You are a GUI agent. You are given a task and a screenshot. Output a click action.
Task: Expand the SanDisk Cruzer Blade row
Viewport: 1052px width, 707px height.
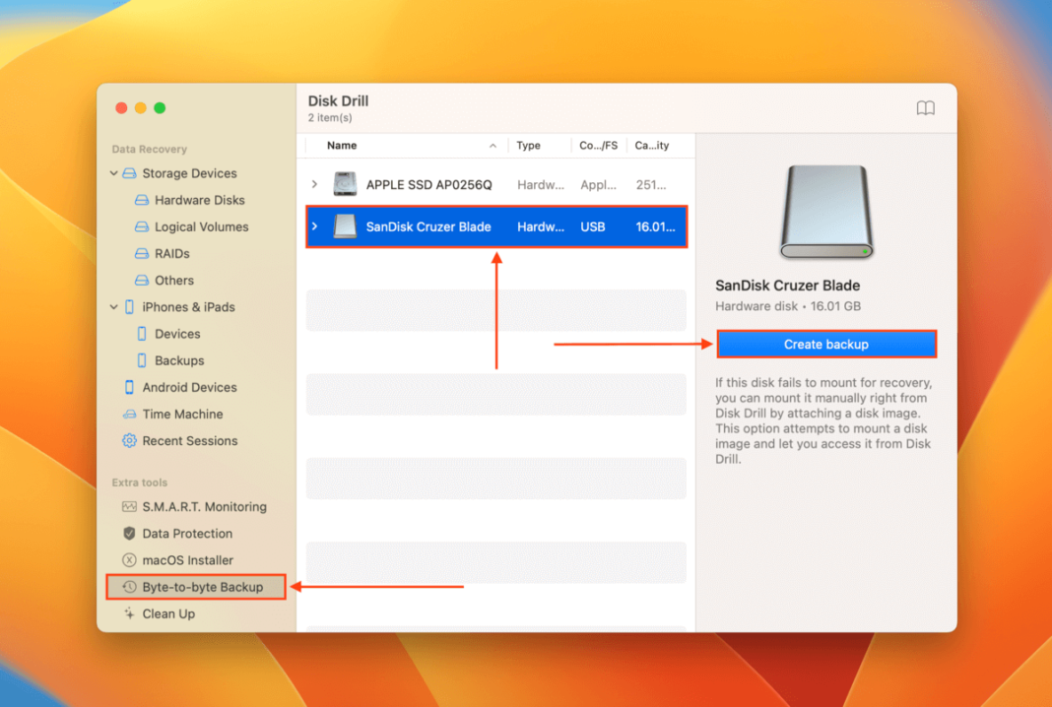(x=315, y=226)
